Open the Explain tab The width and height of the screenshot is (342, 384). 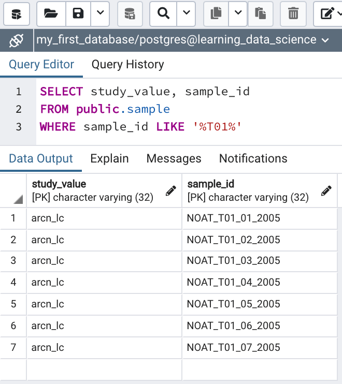(x=109, y=158)
